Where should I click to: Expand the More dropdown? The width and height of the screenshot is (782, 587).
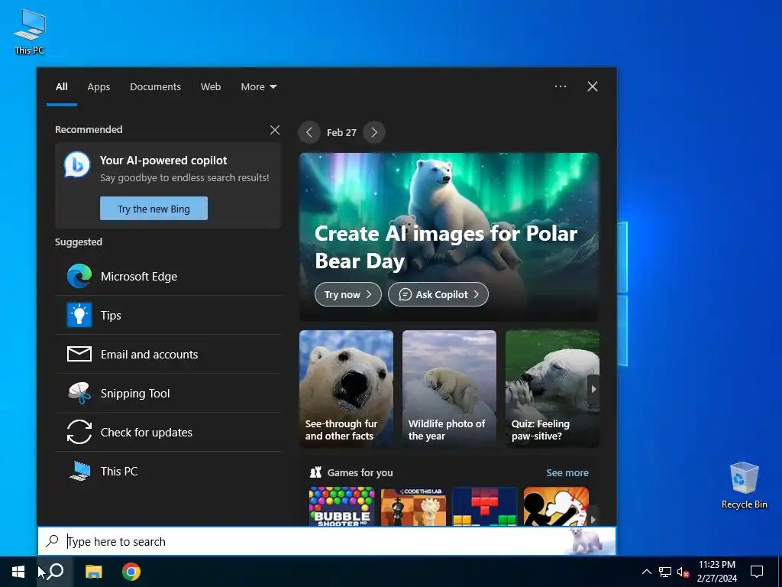(258, 87)
